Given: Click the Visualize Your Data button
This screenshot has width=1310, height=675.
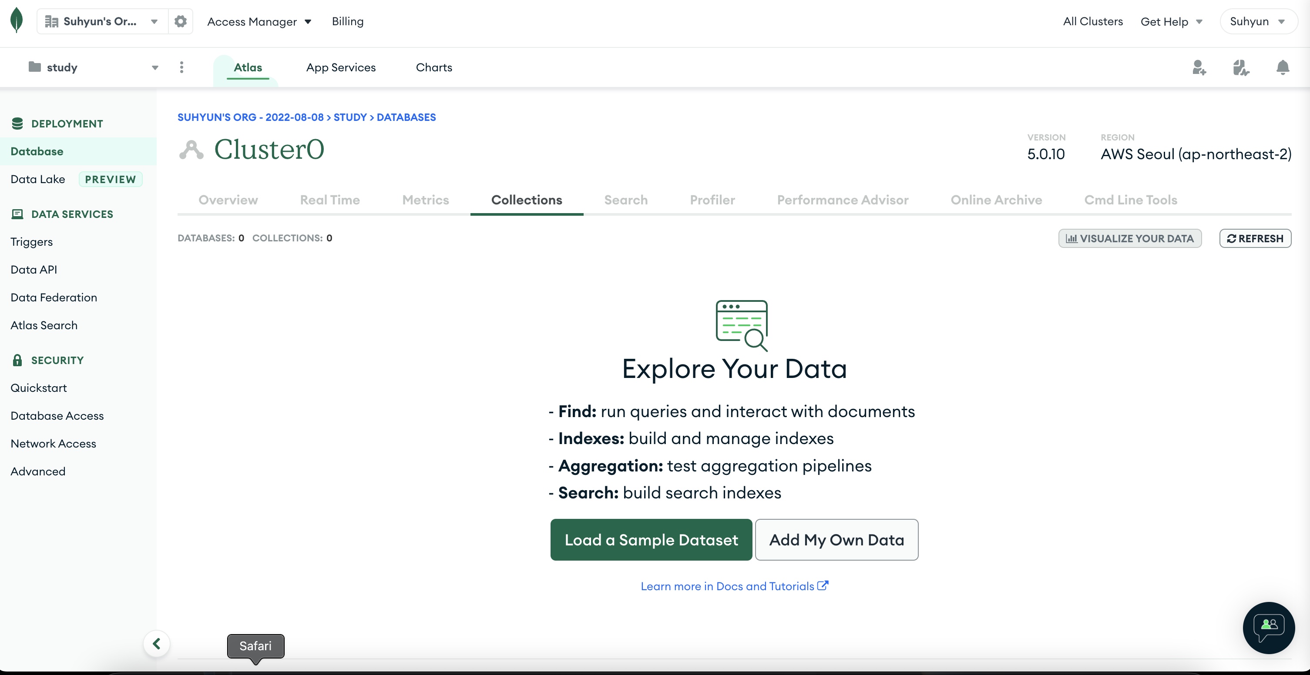Looking at the screenshot, I should [x=1129, y=238].
